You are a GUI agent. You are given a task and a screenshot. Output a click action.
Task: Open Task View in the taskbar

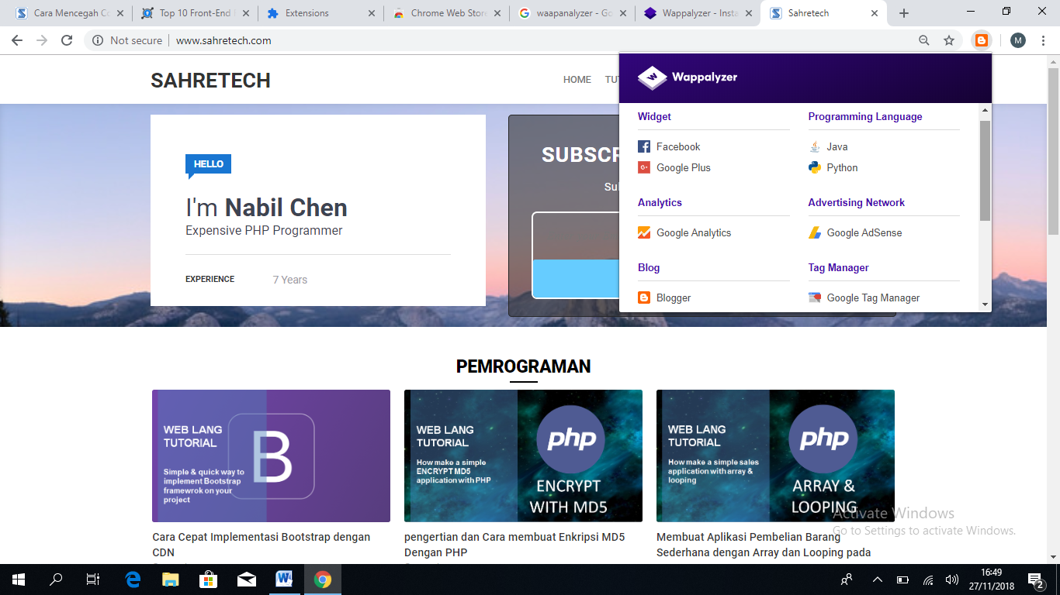[93, 580]
